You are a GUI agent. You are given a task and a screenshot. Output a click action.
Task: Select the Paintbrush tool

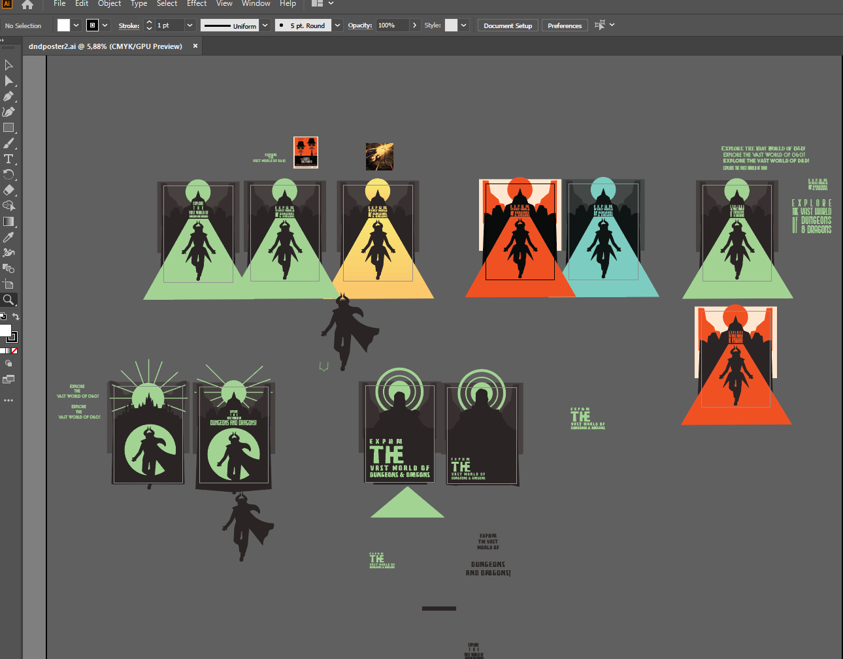click(x=8, y=143)
